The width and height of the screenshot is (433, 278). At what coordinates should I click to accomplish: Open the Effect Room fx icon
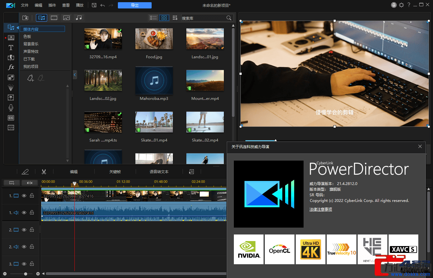[x=11, y=67]
